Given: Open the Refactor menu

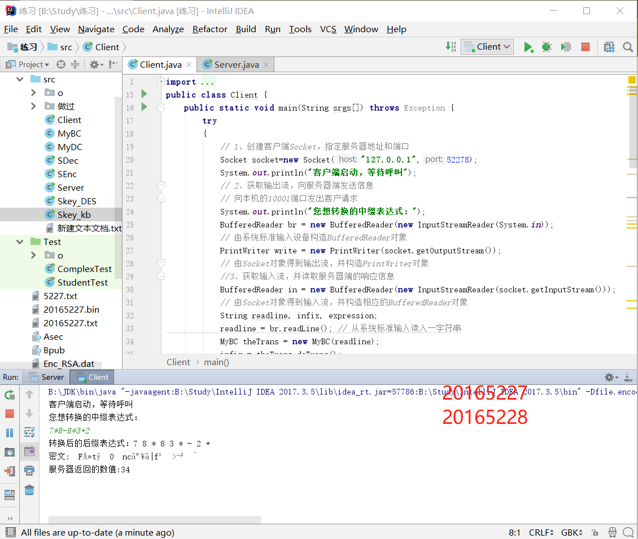Looking at the screenshot, I should click(x=209, y=29).
